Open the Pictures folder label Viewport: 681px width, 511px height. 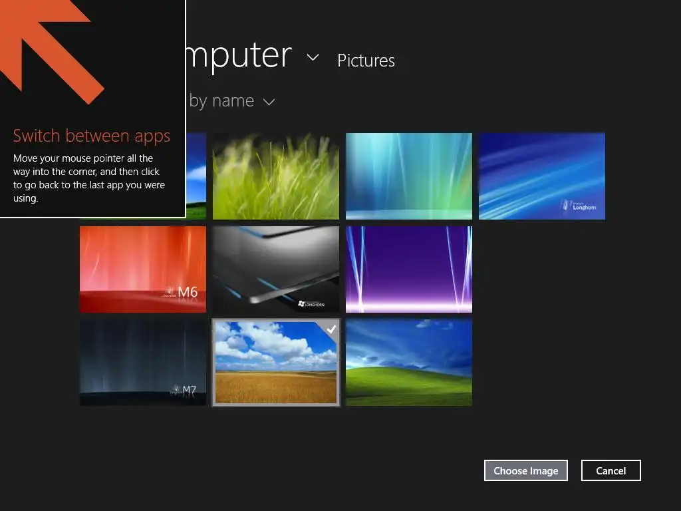(366, 61)
